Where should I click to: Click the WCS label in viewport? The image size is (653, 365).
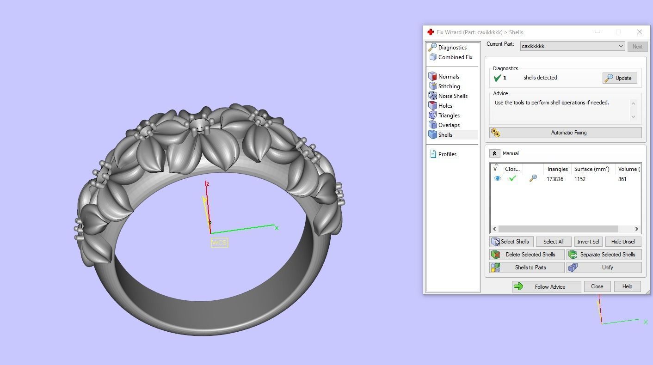coord(220,243)
